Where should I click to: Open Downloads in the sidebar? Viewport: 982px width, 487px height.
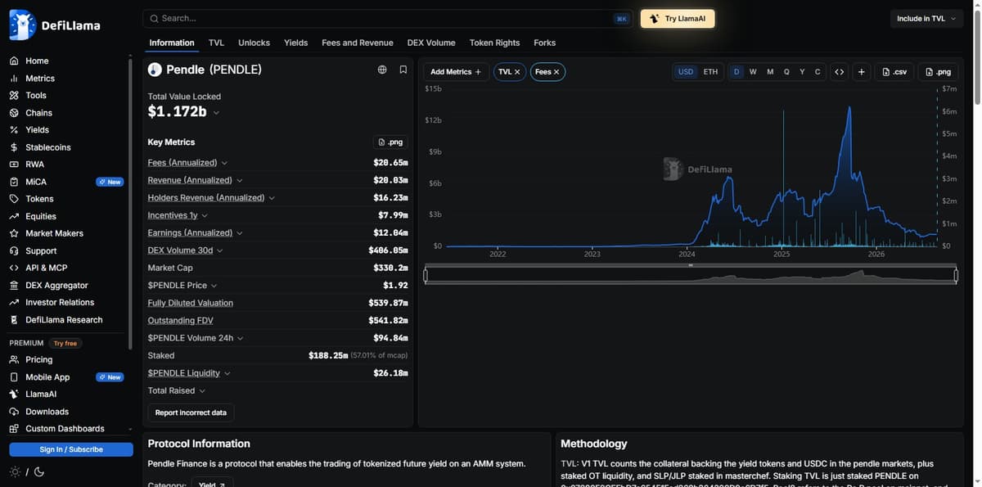click(47, 412)
